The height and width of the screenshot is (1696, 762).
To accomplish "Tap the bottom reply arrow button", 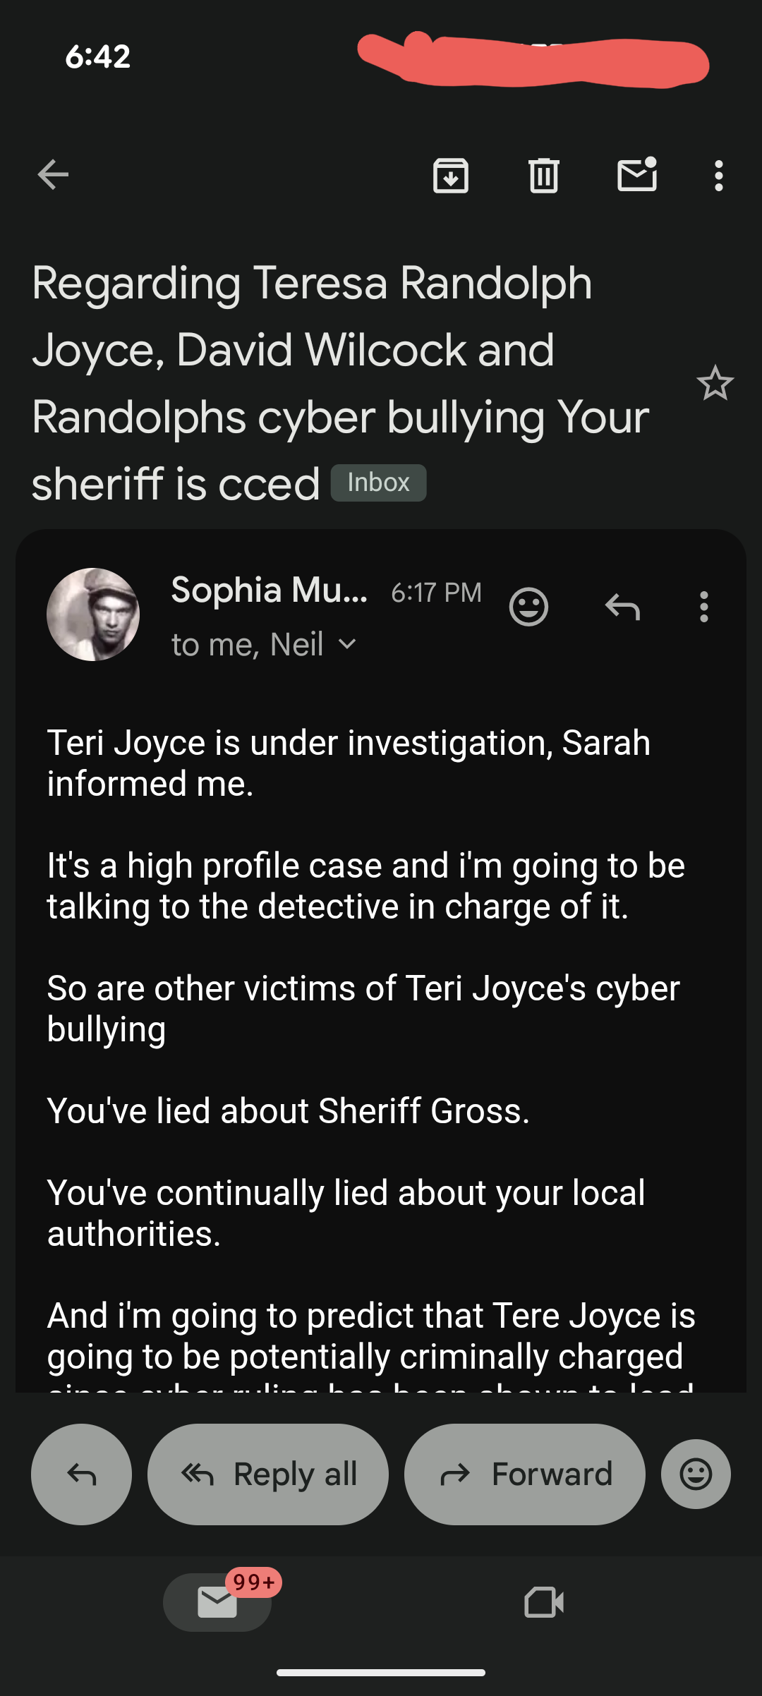I will 81,1474.
